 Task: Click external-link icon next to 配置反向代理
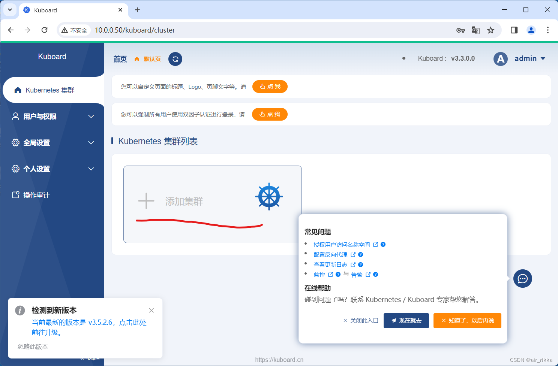353,254
